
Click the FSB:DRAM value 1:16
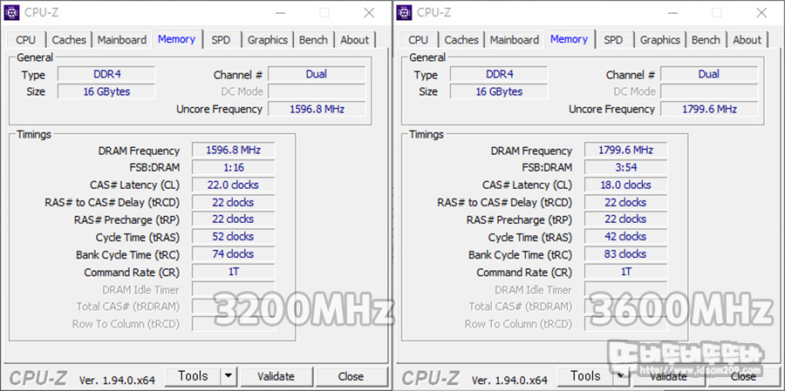(x=233, y=167)
